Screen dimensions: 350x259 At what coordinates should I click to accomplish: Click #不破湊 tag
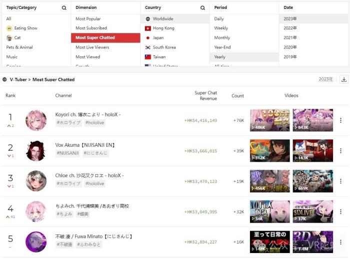click(64, 245)
